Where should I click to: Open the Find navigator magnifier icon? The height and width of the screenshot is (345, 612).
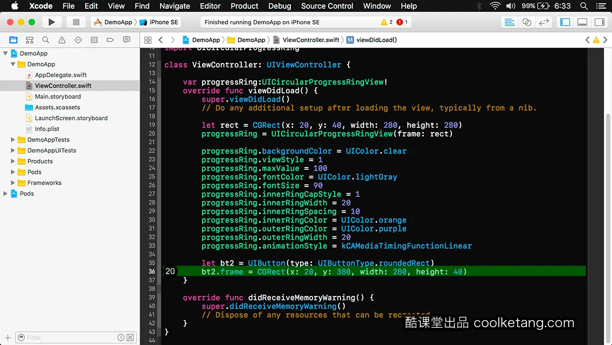[46, 40]
